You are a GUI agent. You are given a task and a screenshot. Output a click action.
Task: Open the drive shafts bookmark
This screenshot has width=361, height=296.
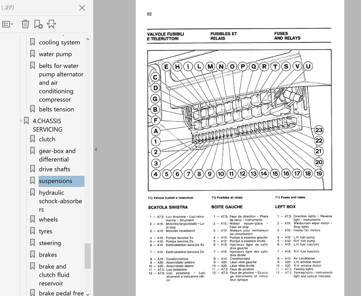55,169
